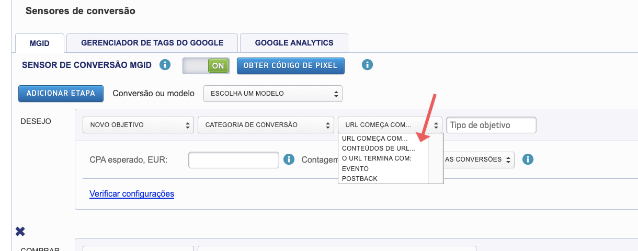Viewport: 638px width, 251px height.
Task: Click info icon beside Sensor de Conversão MGID
Action: 165,65
